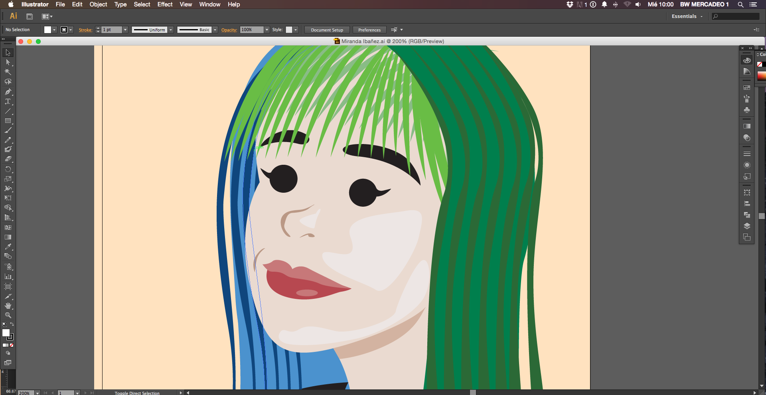Open the Essentials workspace switcher

[x=687, y=16]
